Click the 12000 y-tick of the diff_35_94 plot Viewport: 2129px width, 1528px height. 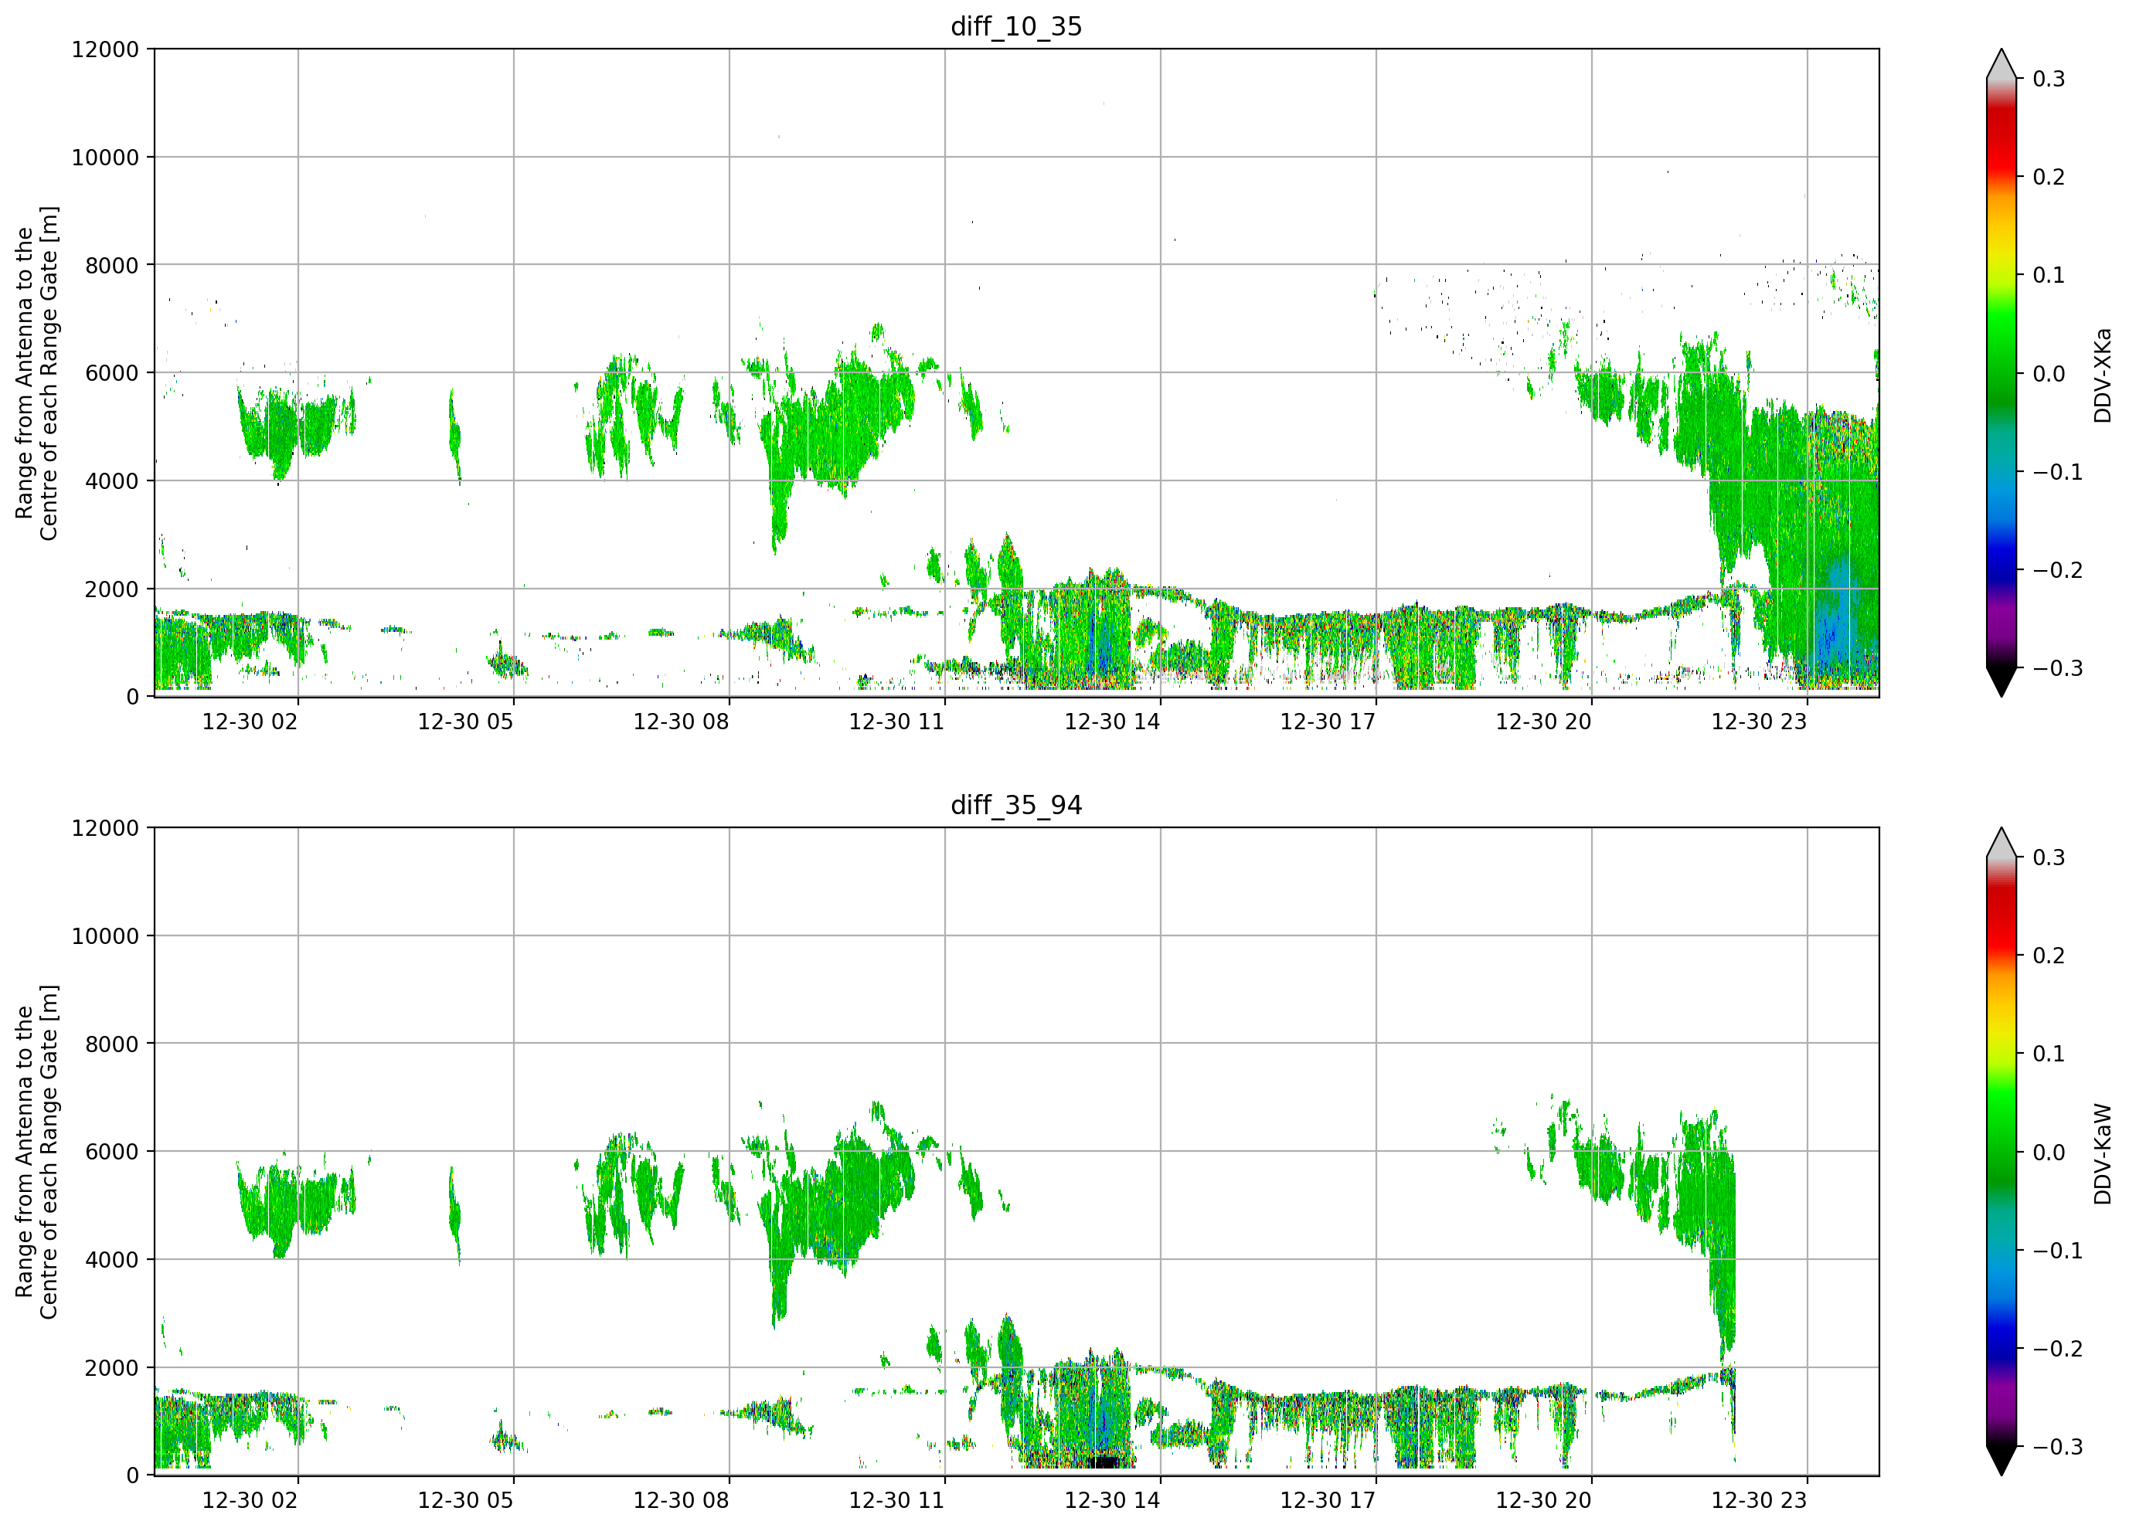tap(105, 829)
